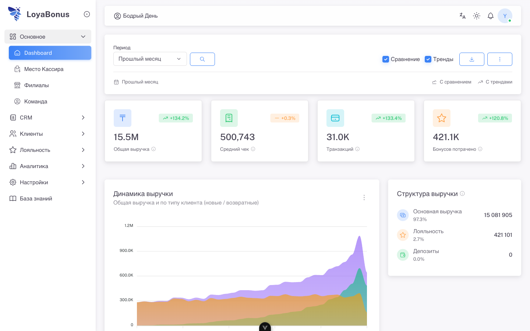Screen dimensions: 530x331
Task: Uncheck the Тренды checkbox
Action: 428,59
